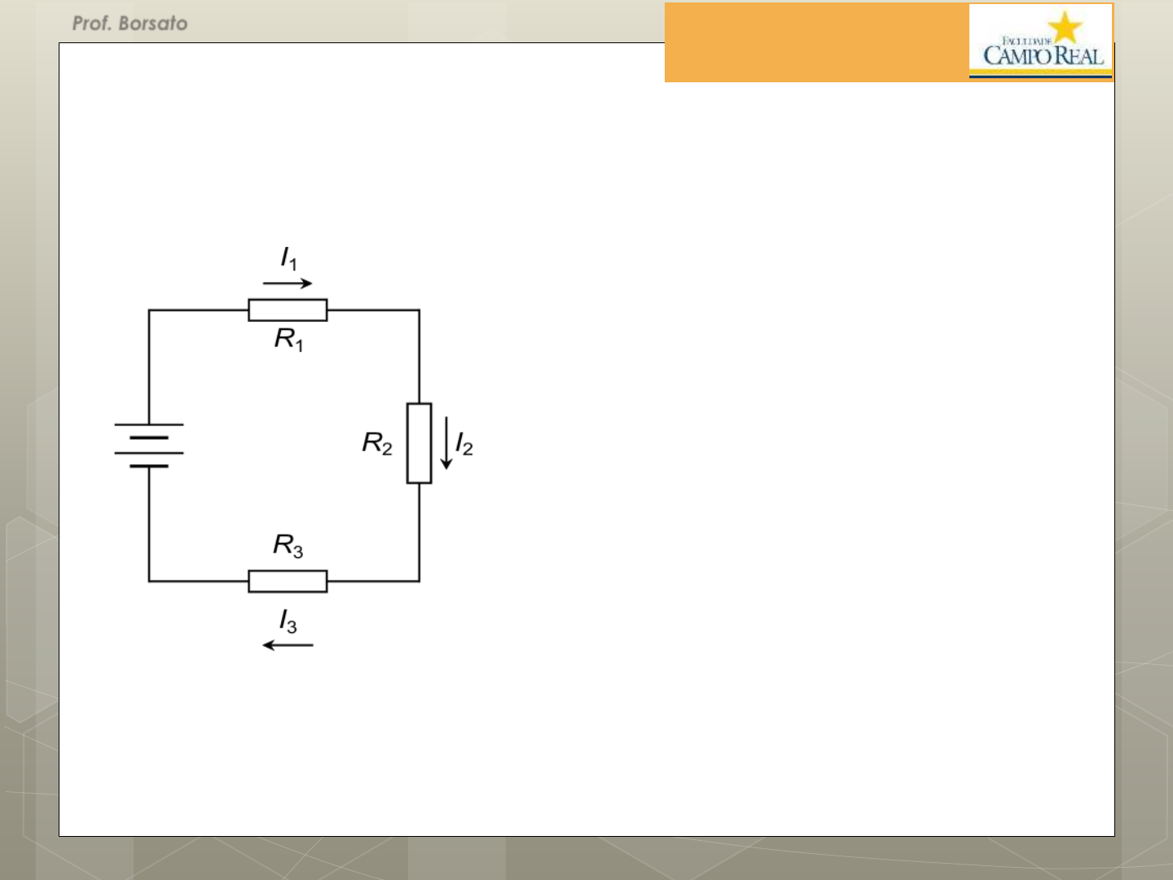1173x880 pixels.
Task: Select the battery symbol in the circuit
Action: point(149,446)
